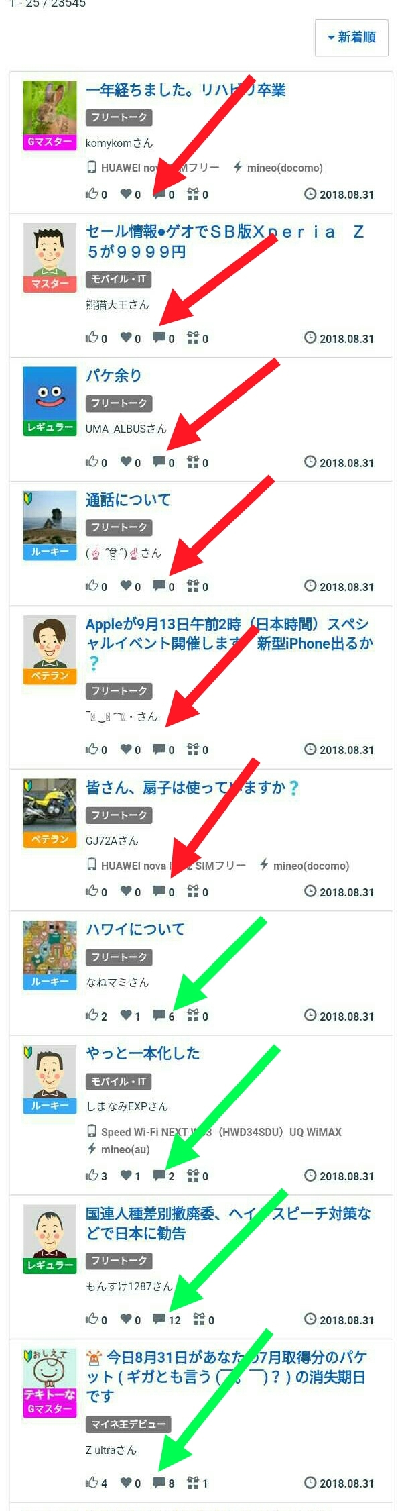This screenshot has width=402, height=1511.
Task: Like the セール情報 Xperia Z5 post
Action: click(92, 337)
